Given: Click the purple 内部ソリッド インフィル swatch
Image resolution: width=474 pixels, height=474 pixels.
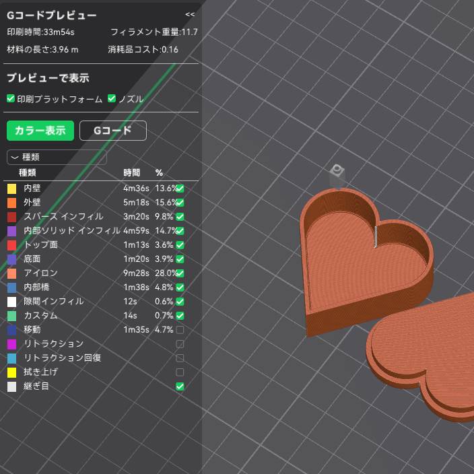Looking at the screenshot, I should coord(11,231).
